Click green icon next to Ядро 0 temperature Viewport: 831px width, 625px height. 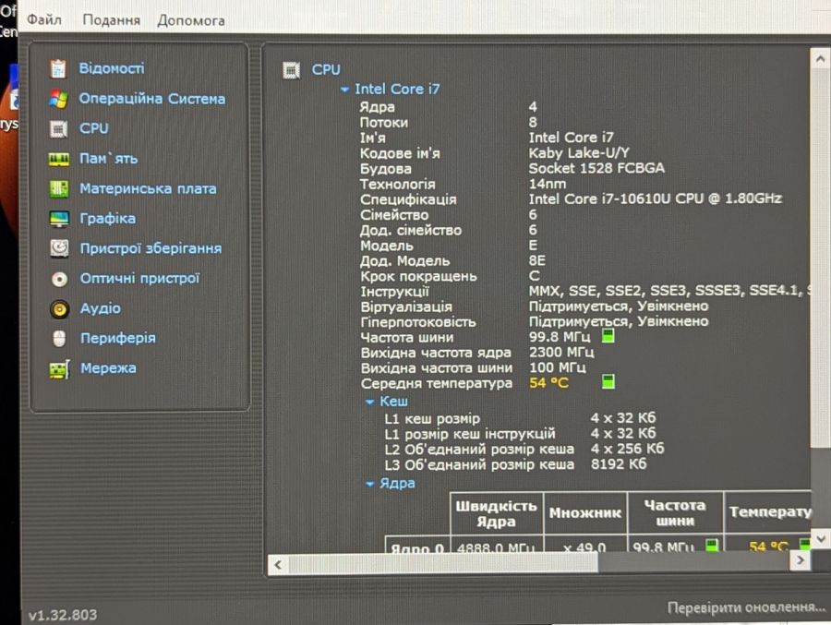[804, 545]
